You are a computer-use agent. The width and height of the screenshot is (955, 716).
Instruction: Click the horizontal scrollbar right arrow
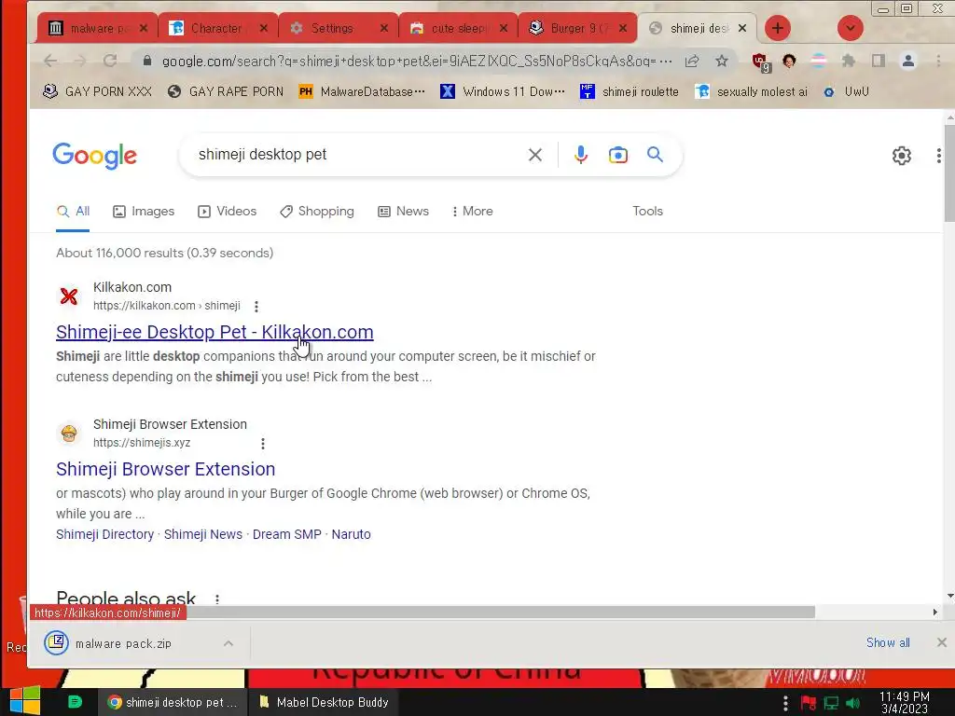[934, 612]
